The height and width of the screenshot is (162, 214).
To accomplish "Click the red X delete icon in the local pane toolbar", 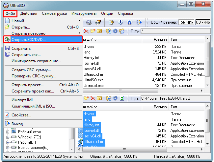I will pos(93,98).
